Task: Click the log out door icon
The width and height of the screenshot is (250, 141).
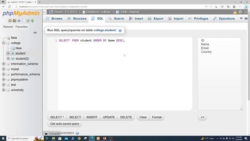Action: click(x=14, y=21)
